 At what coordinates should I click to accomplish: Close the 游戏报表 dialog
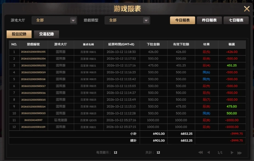click(247, 9)
